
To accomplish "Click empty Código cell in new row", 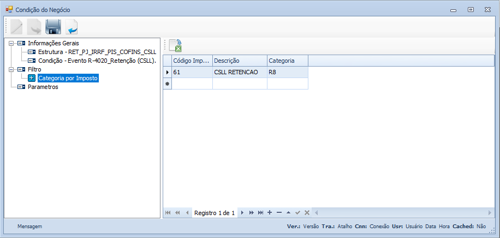I will (192, 84).
